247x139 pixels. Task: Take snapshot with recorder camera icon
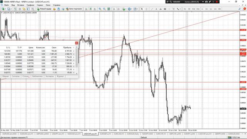tap(206, 2)
